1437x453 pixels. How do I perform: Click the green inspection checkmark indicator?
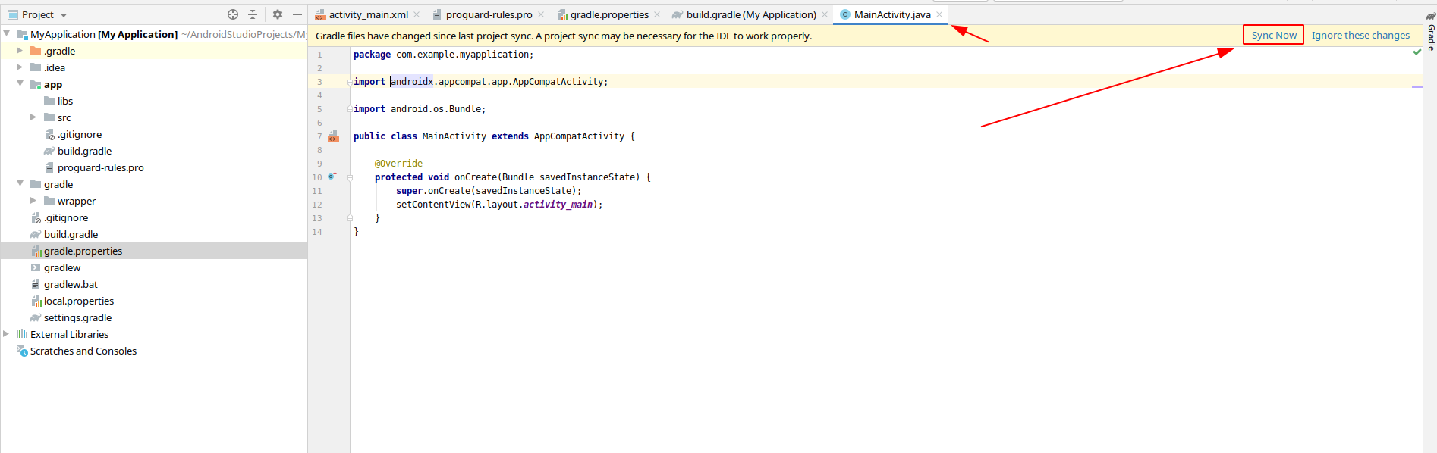(x=1417, y=52)
